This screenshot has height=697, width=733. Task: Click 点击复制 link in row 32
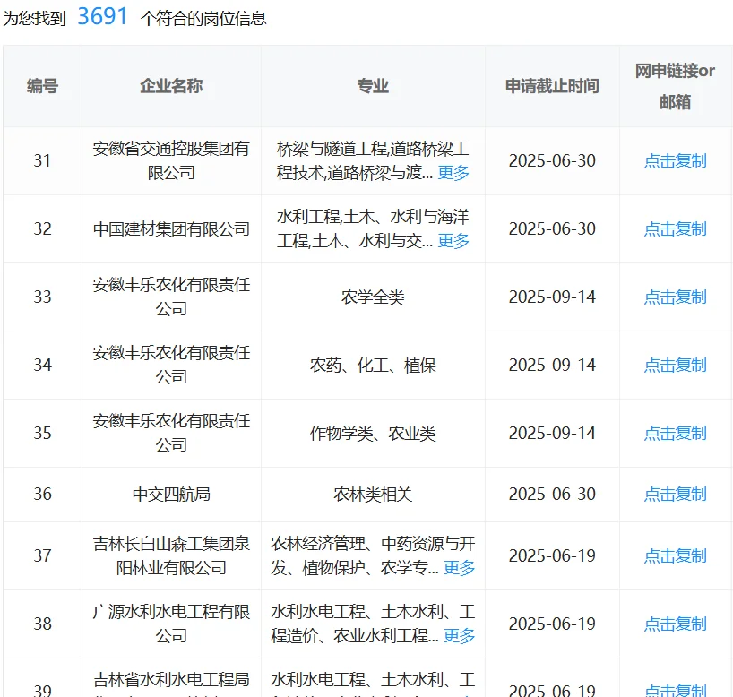[675, 229]
